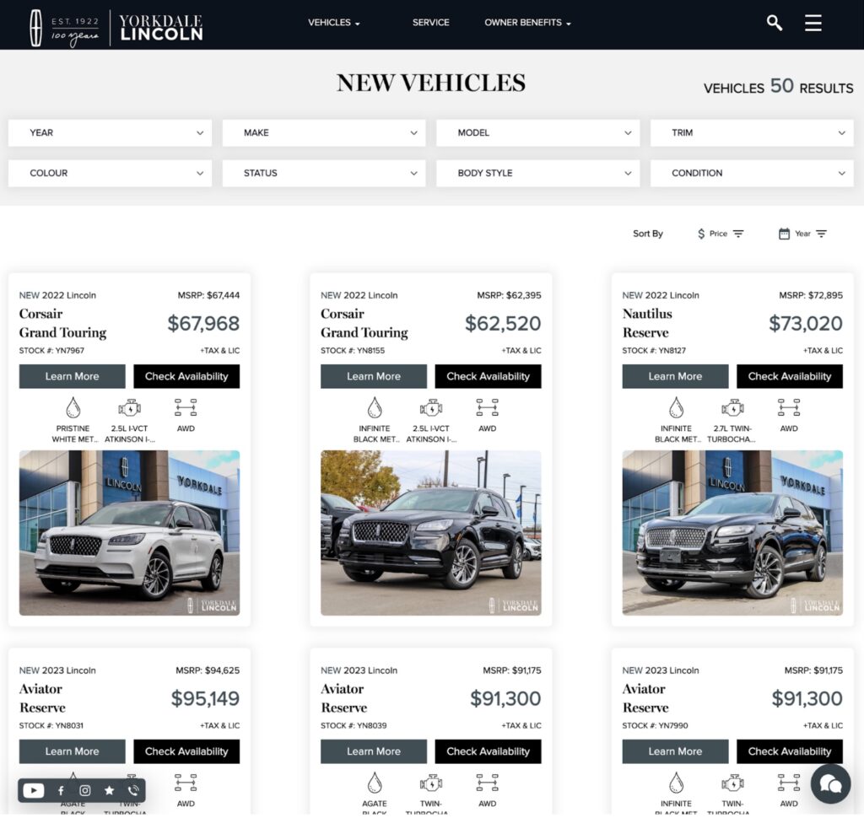Open the TRIM filter dropdown
The width and height of the screenshot is (864, 818).
752,132
